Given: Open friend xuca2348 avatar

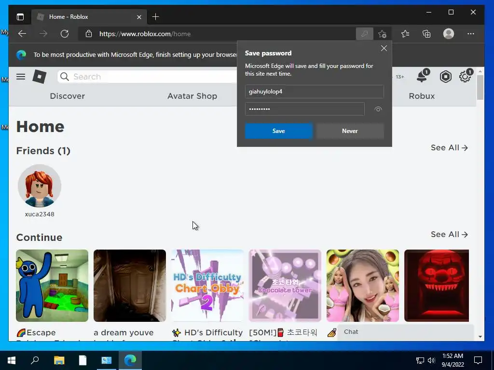Looking at the screenshot, I should tap(40, 186).
